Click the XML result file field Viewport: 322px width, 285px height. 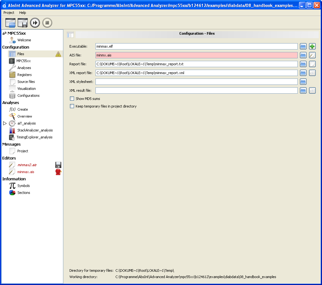tap(197, 90)
